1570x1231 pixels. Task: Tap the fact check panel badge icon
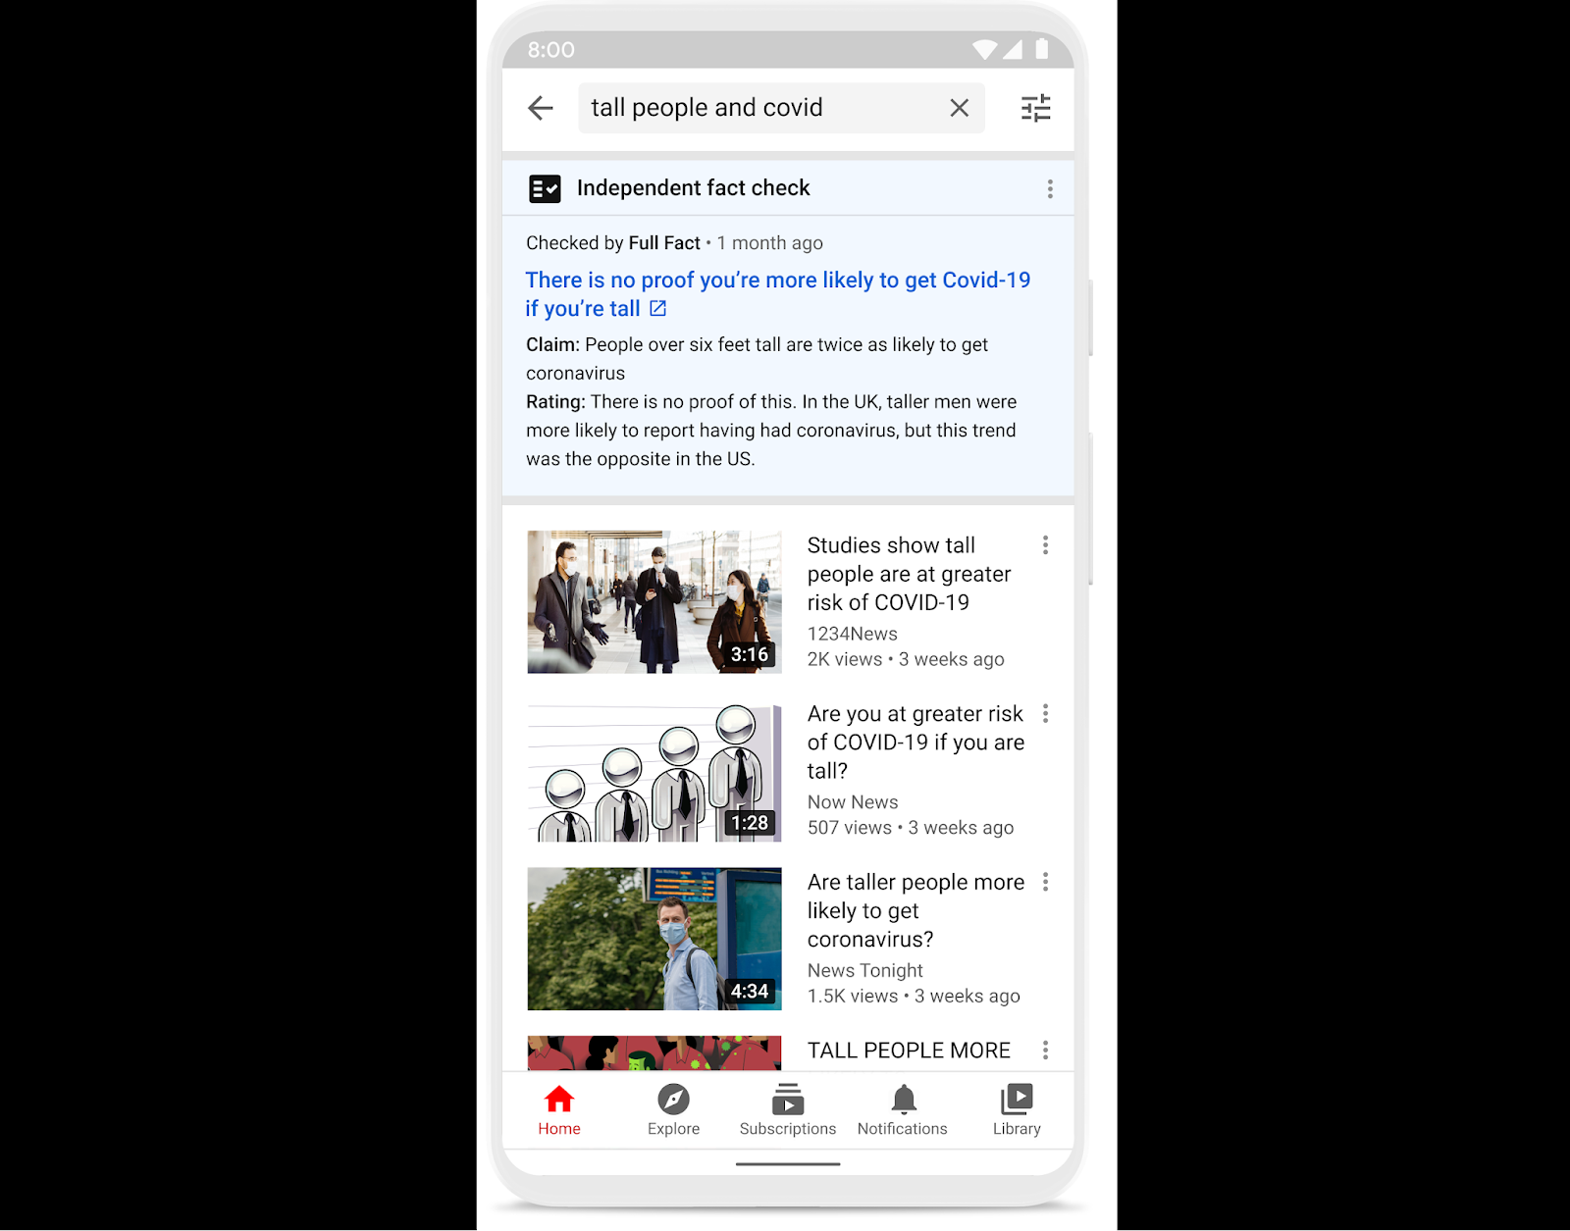546,188
